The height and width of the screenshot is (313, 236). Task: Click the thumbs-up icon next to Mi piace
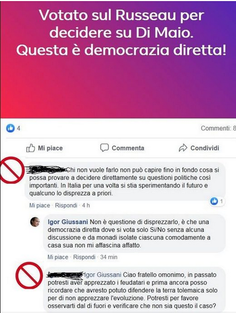[31, 148]
